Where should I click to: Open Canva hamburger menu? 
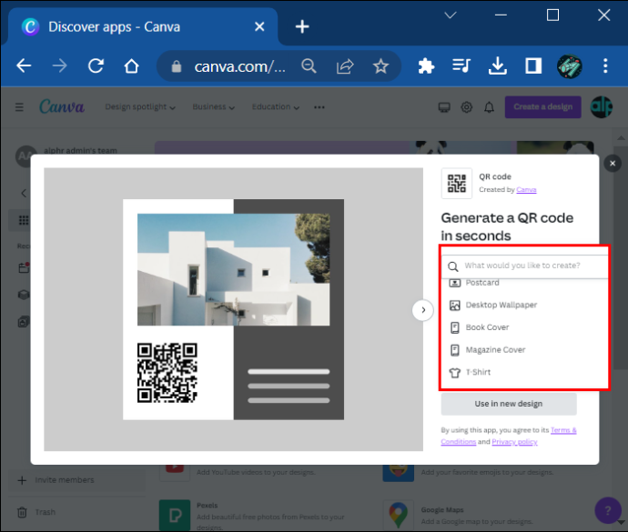coord(19,107)
